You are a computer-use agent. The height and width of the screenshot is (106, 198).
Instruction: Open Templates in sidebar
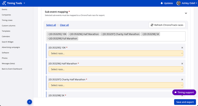point(6,31)
